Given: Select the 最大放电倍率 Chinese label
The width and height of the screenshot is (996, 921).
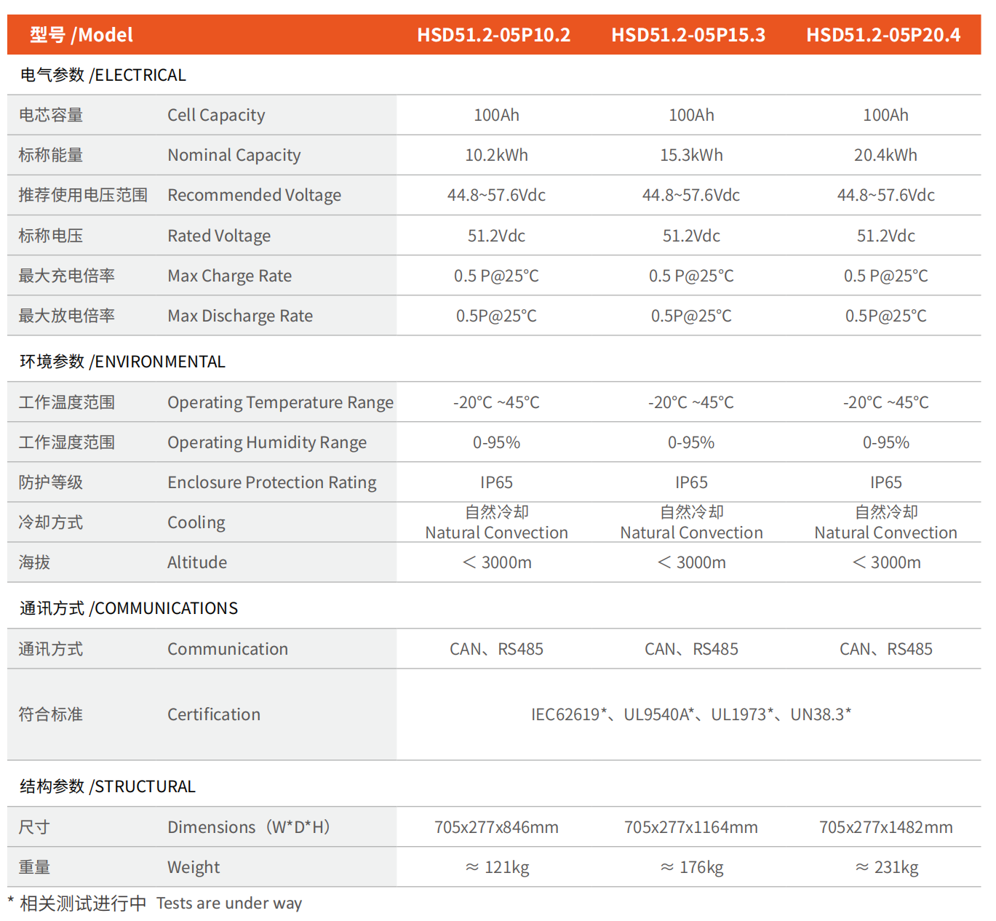Looking at the screenshot, I should pyautogui.click(x=67, y=316).
